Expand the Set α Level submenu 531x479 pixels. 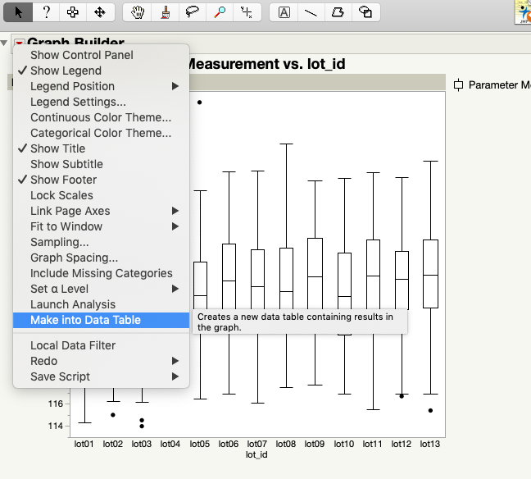click(101, 289)
